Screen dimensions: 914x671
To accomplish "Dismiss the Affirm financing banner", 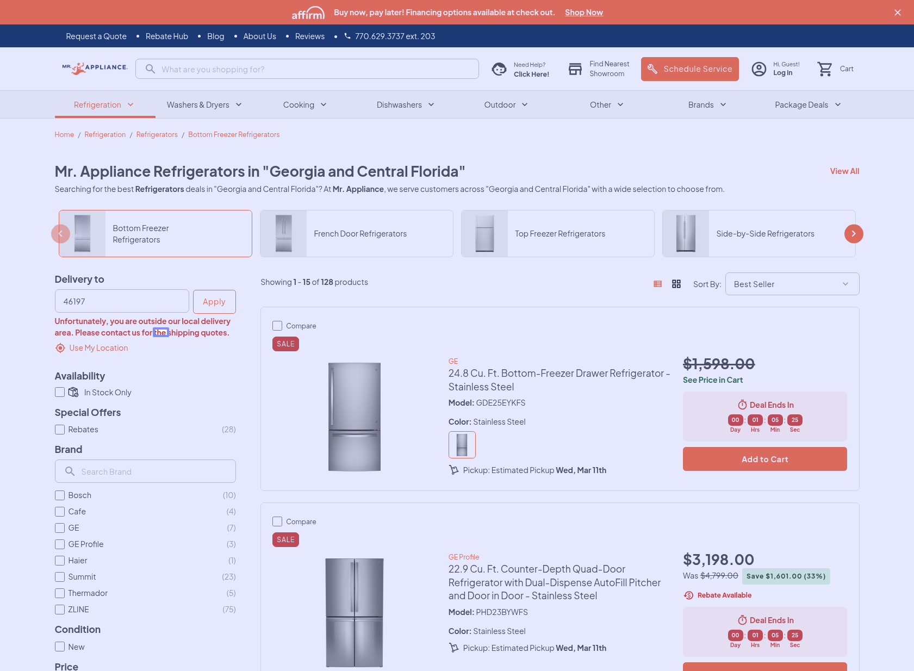I will tap(897, 13).
